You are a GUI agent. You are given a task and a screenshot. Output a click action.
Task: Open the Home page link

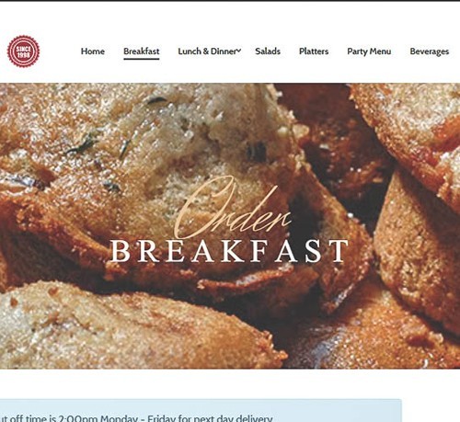[93, 51]
